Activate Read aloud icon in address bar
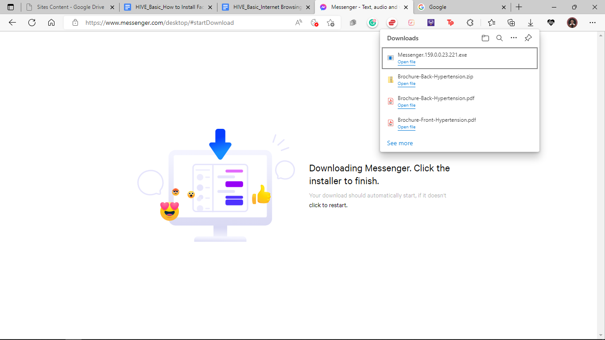The image size is (605, 340). 299,23
